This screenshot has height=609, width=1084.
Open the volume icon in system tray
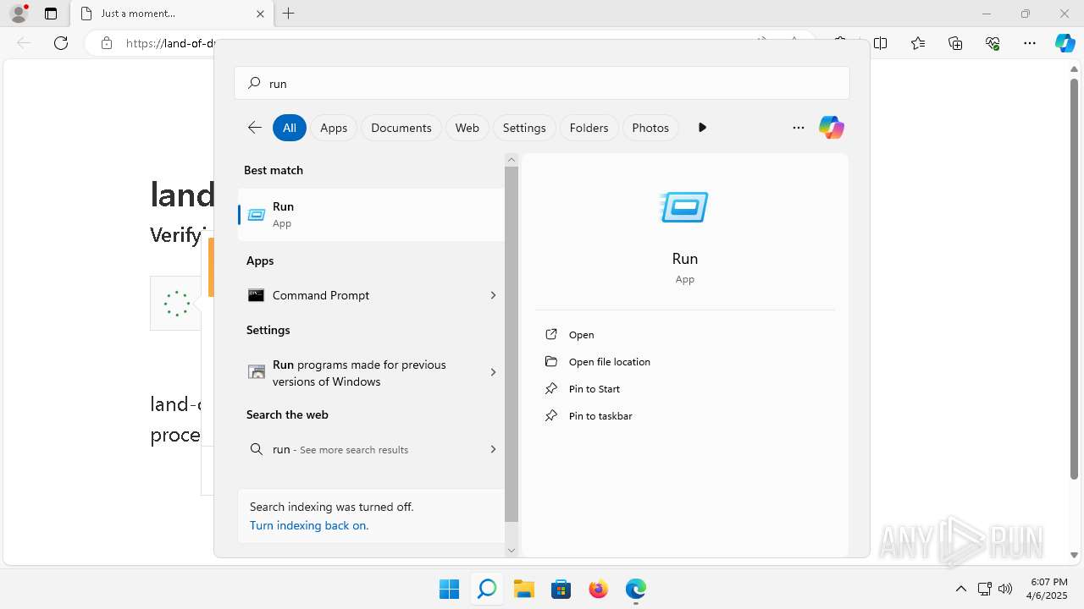[x=1005, y=589]
